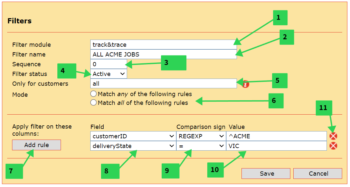Viewport: 350px width, 187px height.
Task: Open the customerID field dropdown
Action: click(133, 136)
